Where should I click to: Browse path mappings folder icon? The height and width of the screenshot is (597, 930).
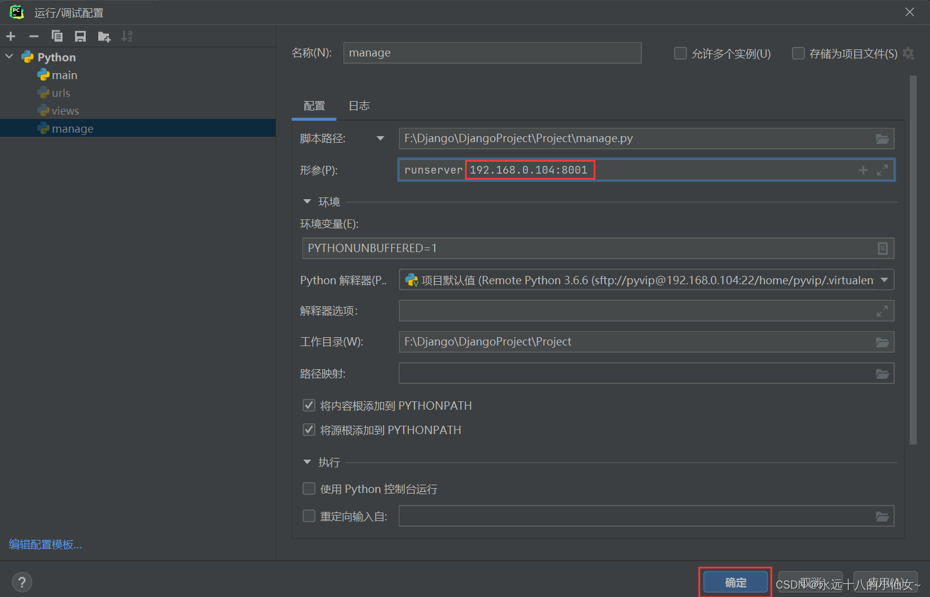point(882,373)
